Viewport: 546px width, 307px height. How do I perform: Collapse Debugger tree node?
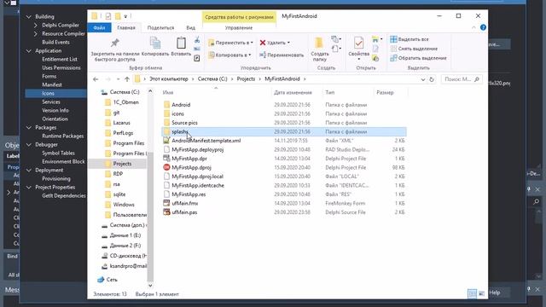[29, 144]
